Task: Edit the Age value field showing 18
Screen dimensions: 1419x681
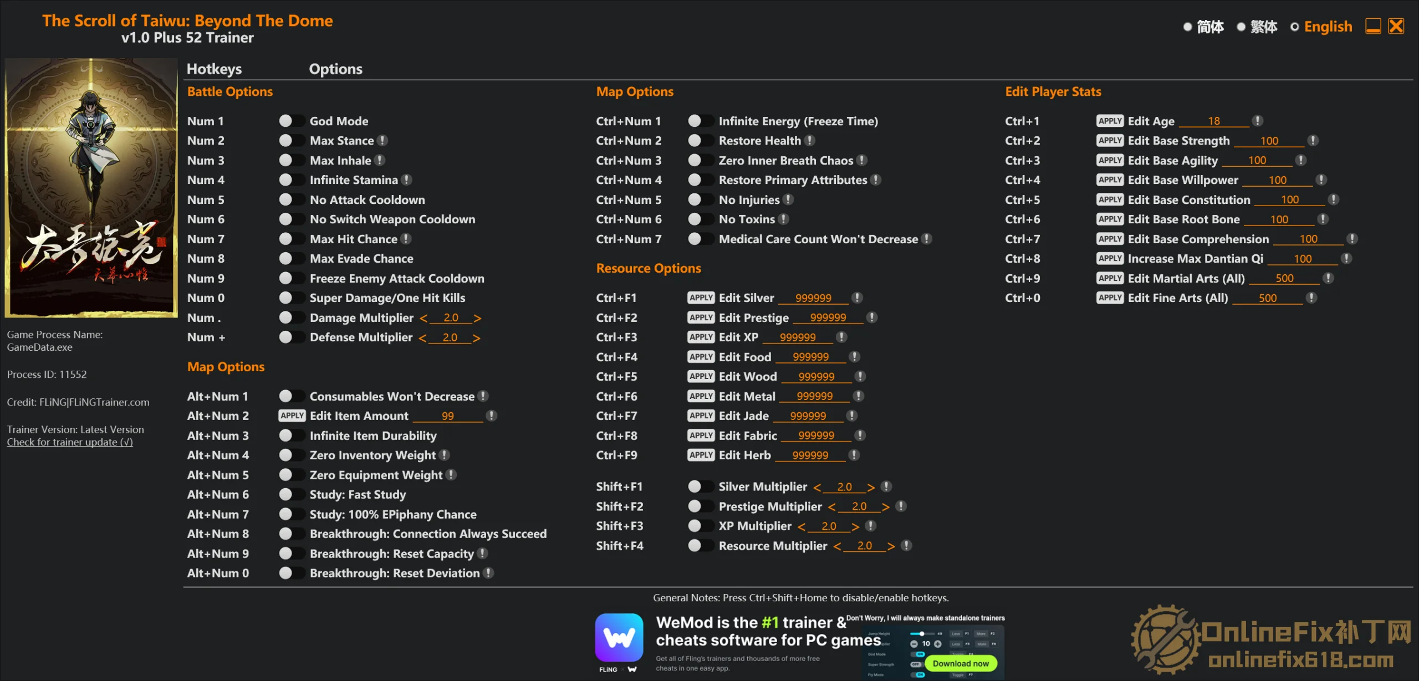Action: click(1214, 121)
